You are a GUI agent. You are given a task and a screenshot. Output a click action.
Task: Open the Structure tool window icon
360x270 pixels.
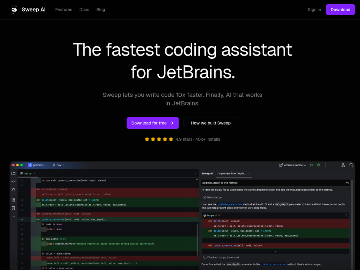pyautogui.click(x=13, y=200)
